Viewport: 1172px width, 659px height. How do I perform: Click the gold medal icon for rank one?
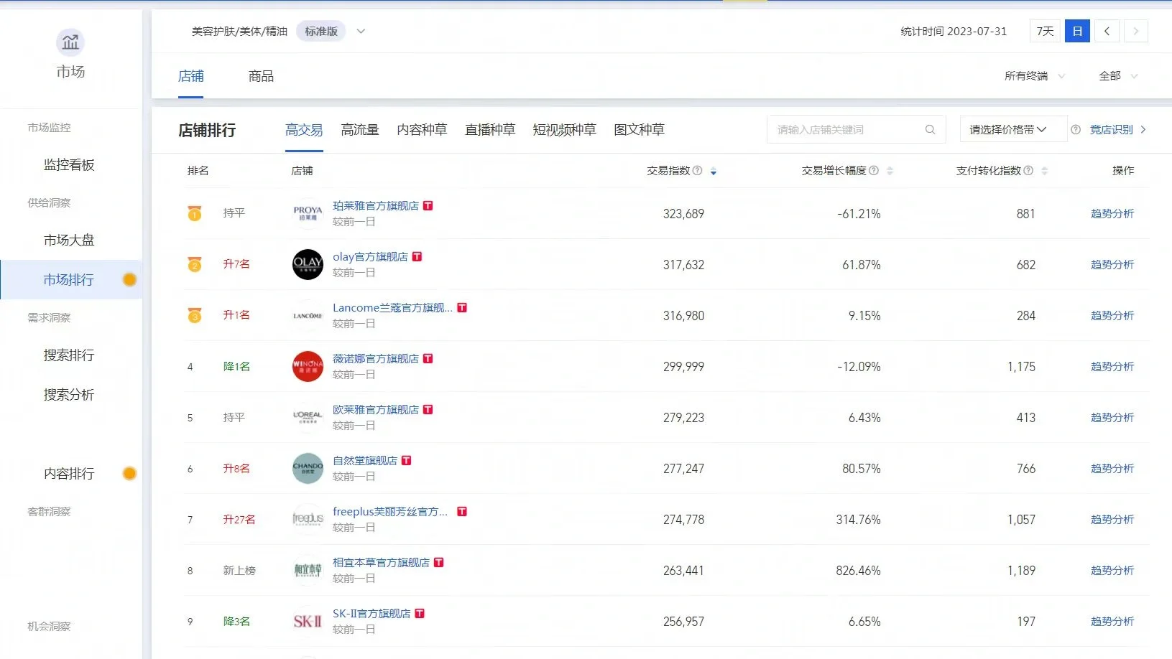point(193,213)
